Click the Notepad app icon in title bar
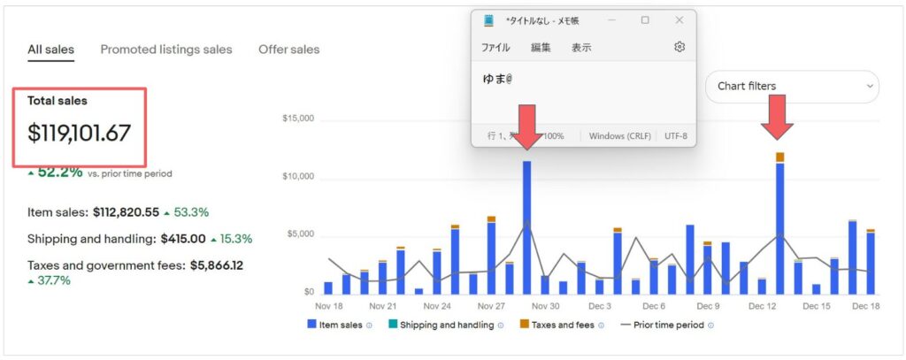Screen dimensions: 906x360 coord(488,20)
